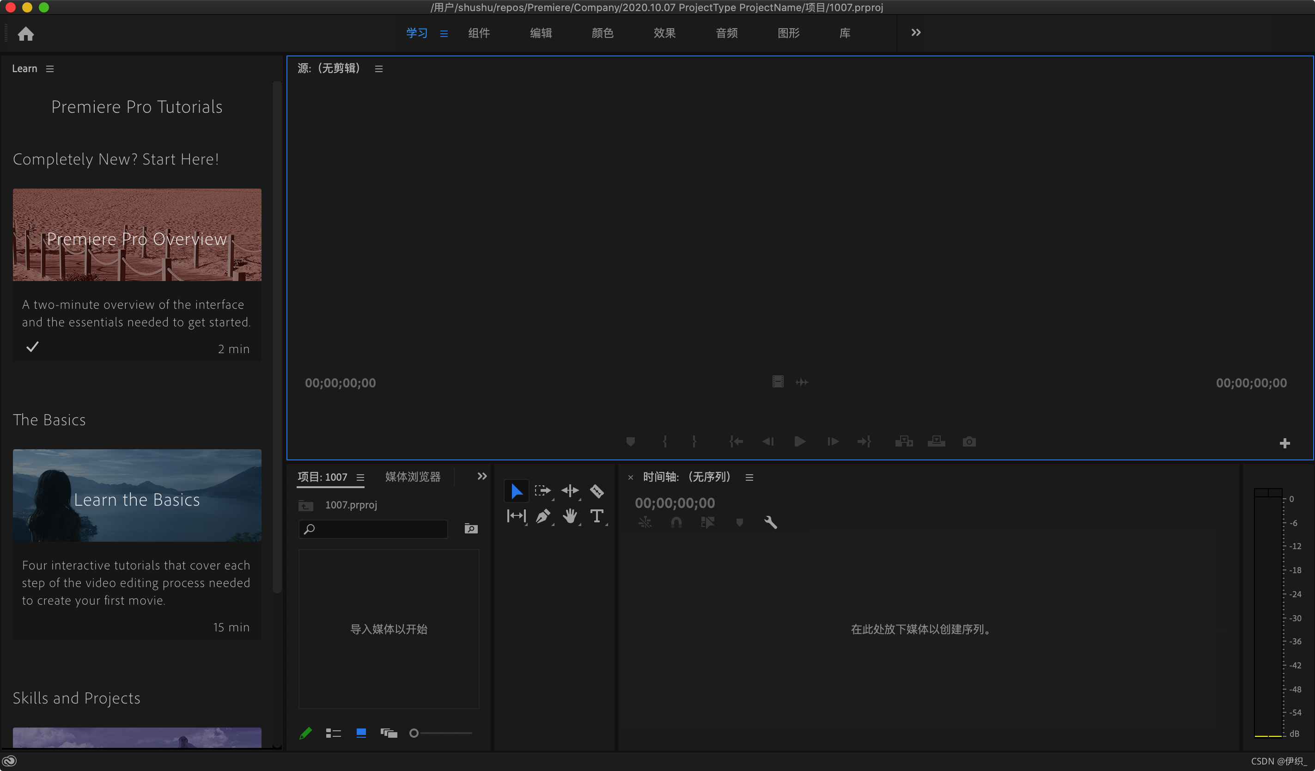The width and height of the screenshot is (1315, 771).
Task: Select the Hand tool
Action: [570, 516]
